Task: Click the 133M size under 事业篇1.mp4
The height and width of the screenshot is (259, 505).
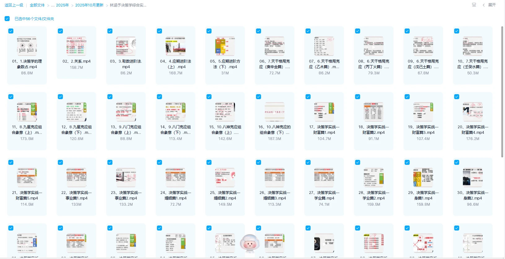Action: tap(76, 204)
